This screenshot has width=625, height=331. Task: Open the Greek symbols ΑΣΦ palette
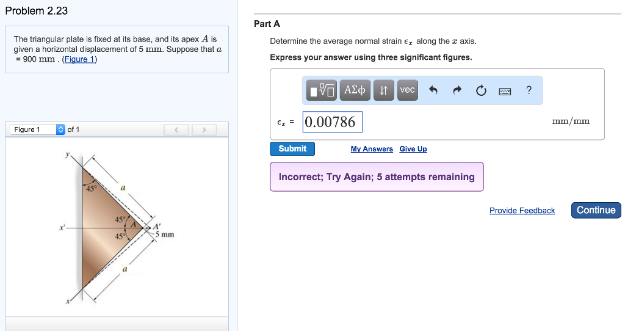(x=355, y=90)
